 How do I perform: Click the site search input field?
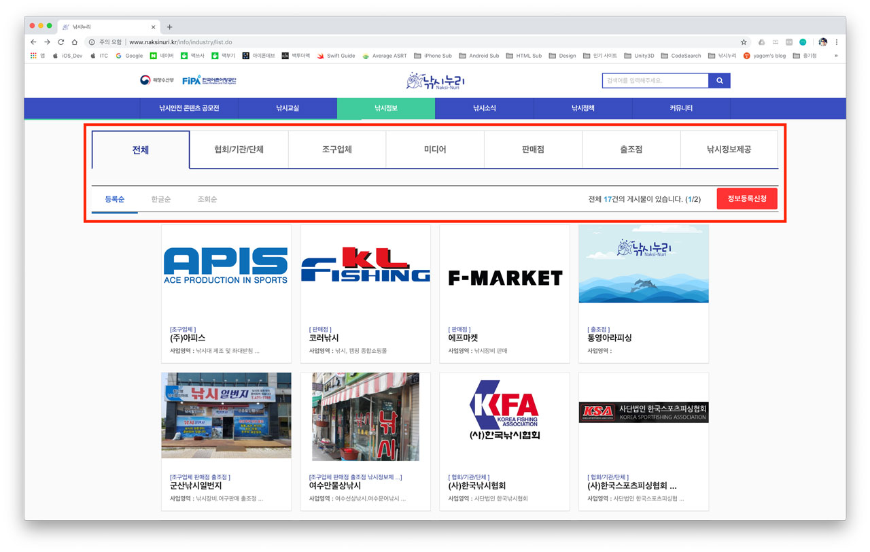[x=655, y=81]
